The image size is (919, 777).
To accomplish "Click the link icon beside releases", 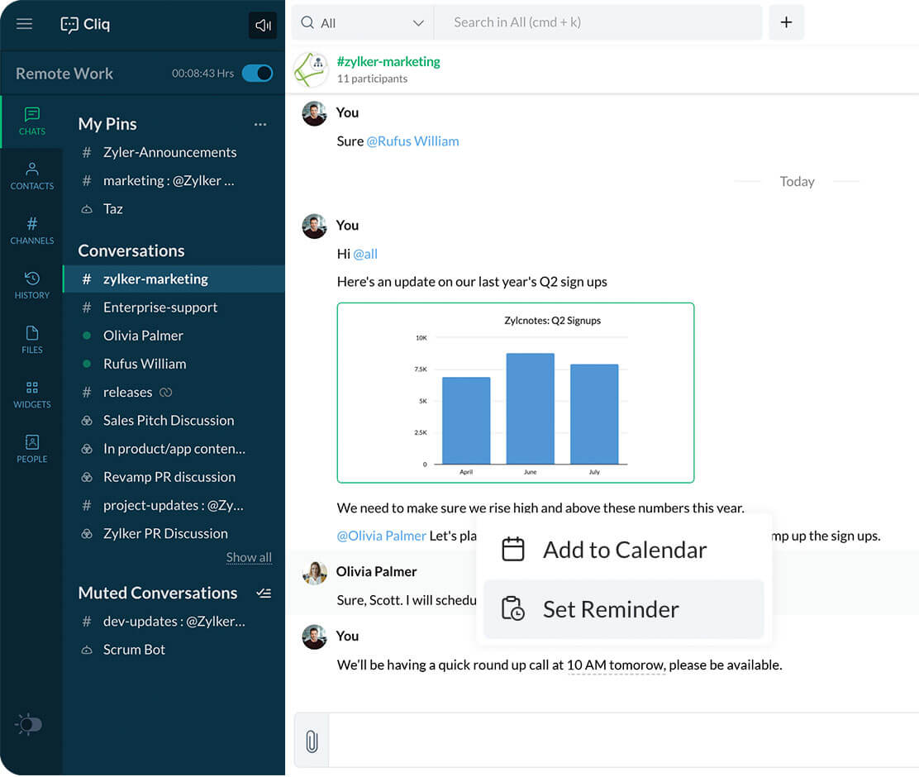I will point(166,393).
